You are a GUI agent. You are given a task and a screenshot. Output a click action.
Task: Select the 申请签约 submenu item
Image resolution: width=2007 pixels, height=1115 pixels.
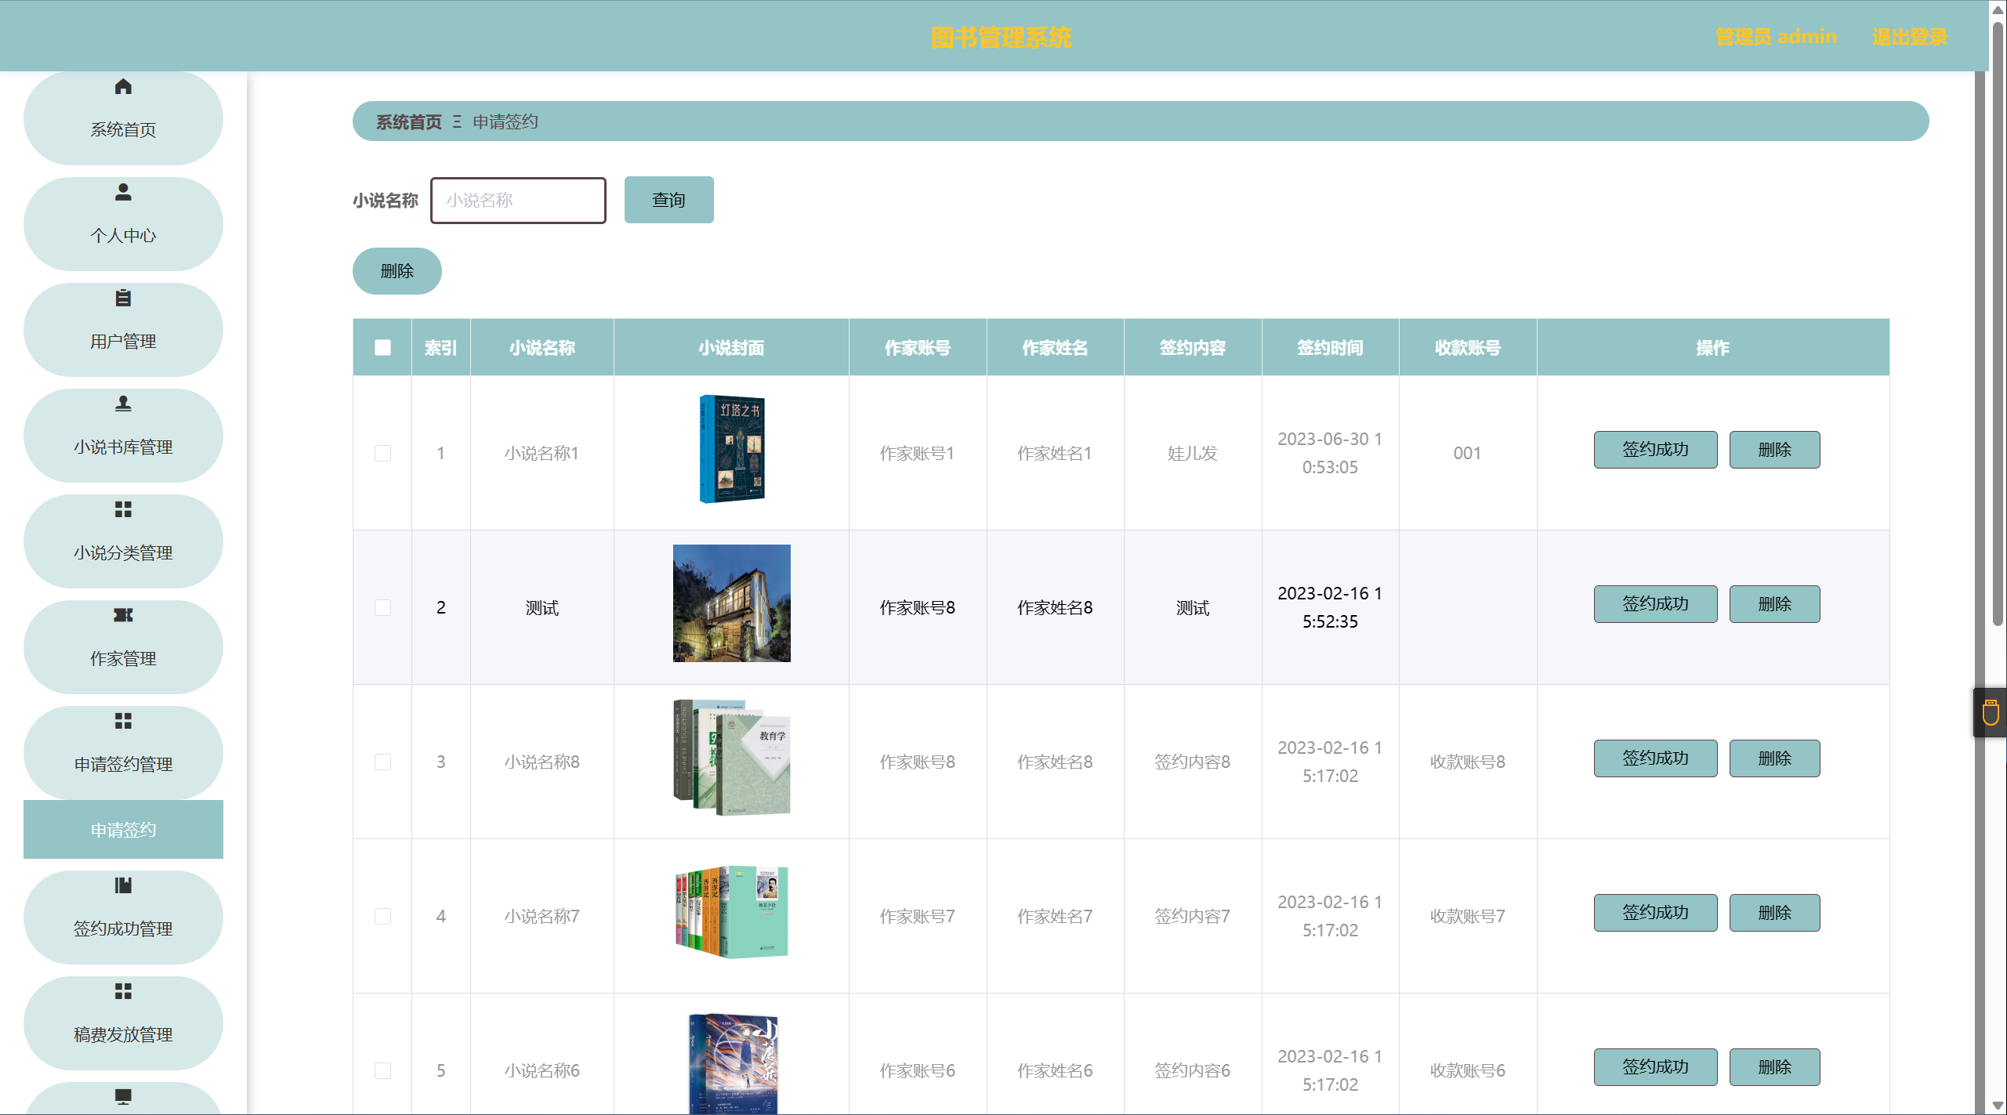pos(123,829)
